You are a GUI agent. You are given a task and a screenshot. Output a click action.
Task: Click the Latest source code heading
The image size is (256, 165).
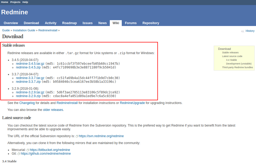pos(16,118)
